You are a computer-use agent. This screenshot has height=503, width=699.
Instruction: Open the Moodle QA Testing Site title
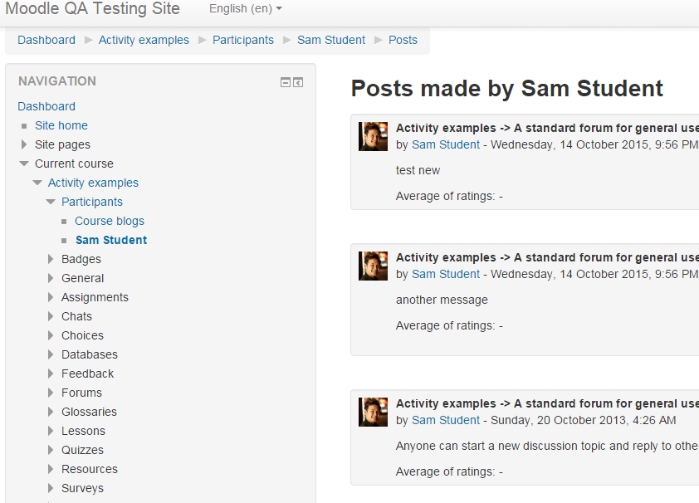tap(92, 8)
